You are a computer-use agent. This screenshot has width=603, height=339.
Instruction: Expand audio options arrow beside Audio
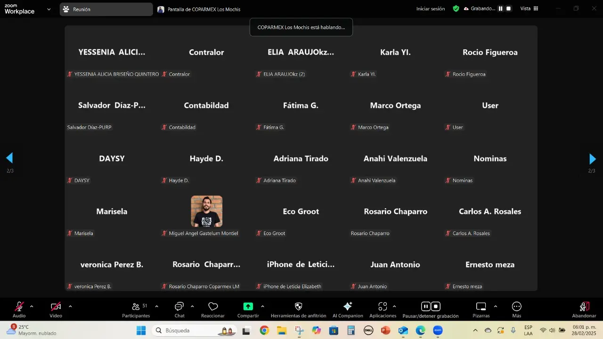click(x=32, y=307)
